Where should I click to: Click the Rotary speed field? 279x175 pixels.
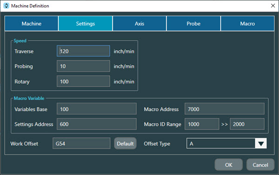(83, 81)
